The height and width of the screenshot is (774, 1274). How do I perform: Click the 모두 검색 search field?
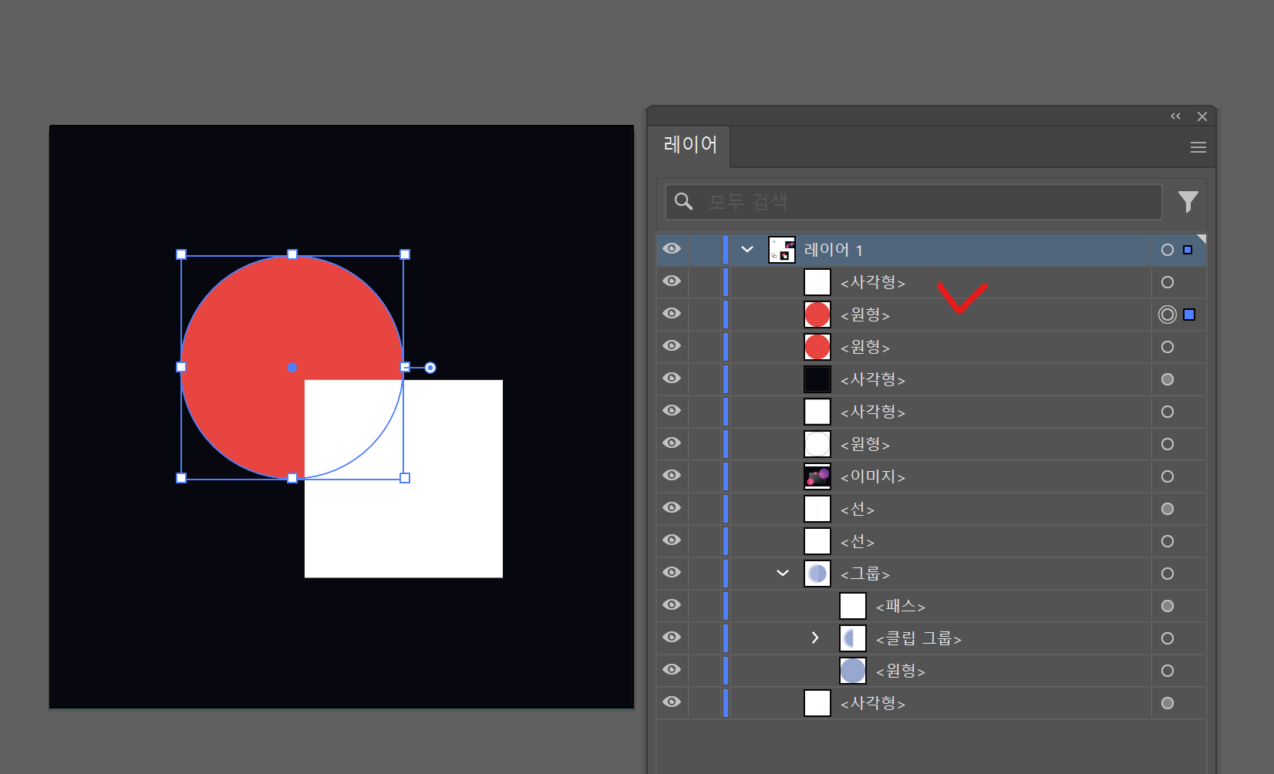point(914,202)
